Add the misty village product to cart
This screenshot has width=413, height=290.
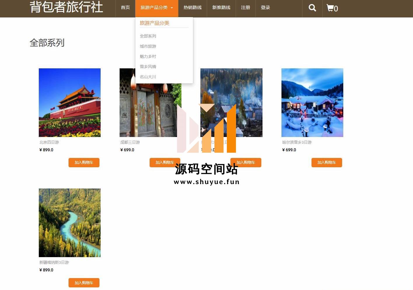coord(246,163)
